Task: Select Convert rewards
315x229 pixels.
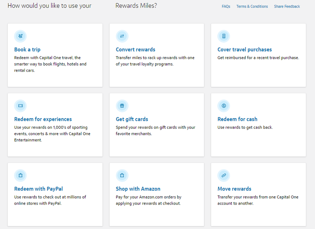Action: coord(135,49)
